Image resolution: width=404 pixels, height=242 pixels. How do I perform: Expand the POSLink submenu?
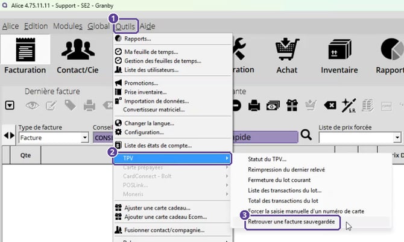[172, 185]
